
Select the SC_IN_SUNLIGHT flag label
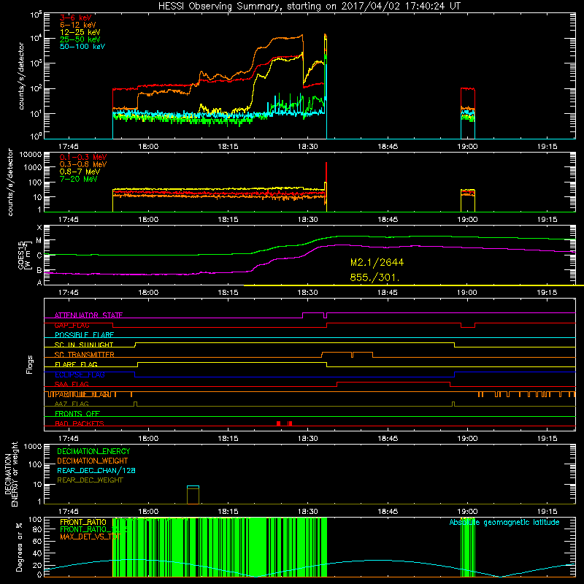pyautogui.click(x=84, y=345)
